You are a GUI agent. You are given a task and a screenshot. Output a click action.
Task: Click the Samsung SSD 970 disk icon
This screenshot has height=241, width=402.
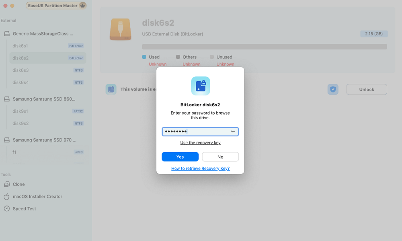7,140
